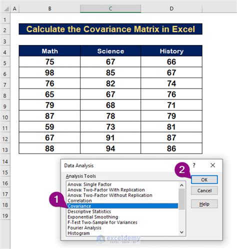Viewport: 237px width, 249px height.
Task: Click the Select All corner triangle
Action: click(6, 9)
